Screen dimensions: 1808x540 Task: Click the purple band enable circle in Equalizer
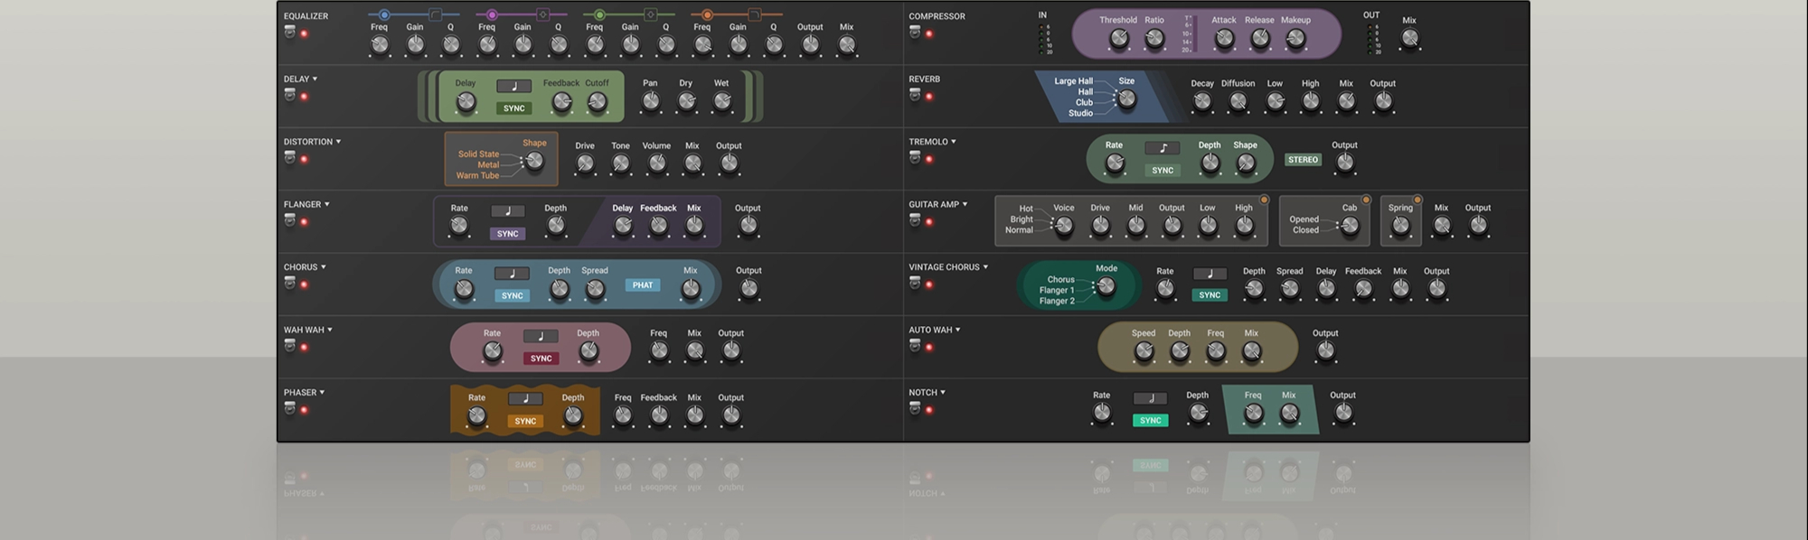[x=492, y=14]
